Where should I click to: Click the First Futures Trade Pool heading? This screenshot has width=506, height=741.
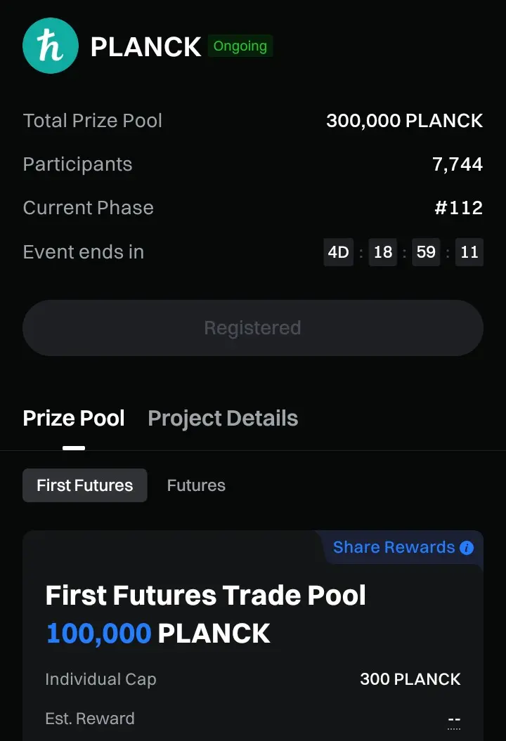(206, 596)
